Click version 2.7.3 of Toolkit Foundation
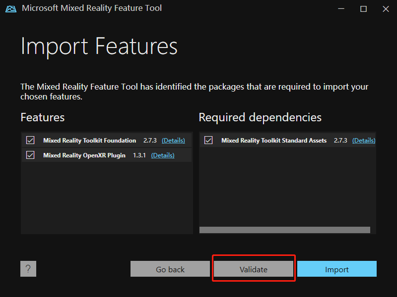This screenshot has height=297, width=397. pyautogui.click(x=150, y=141)
